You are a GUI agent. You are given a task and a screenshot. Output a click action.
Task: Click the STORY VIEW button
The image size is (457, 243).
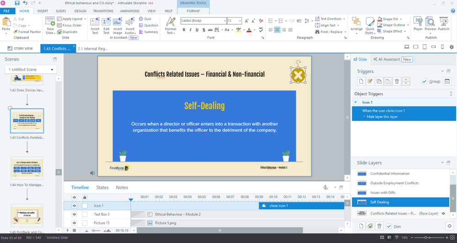tap(20, 49)
